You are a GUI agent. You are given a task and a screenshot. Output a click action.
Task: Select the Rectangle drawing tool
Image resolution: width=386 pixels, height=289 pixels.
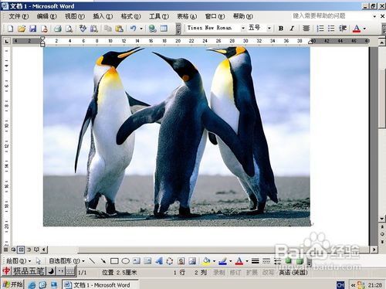[114, 261]
